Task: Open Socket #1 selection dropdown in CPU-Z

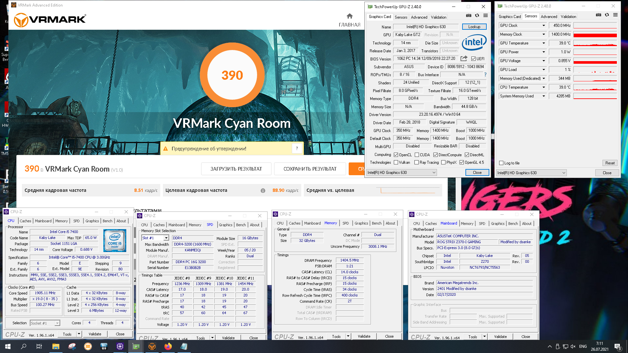Action: coord(45,323)
